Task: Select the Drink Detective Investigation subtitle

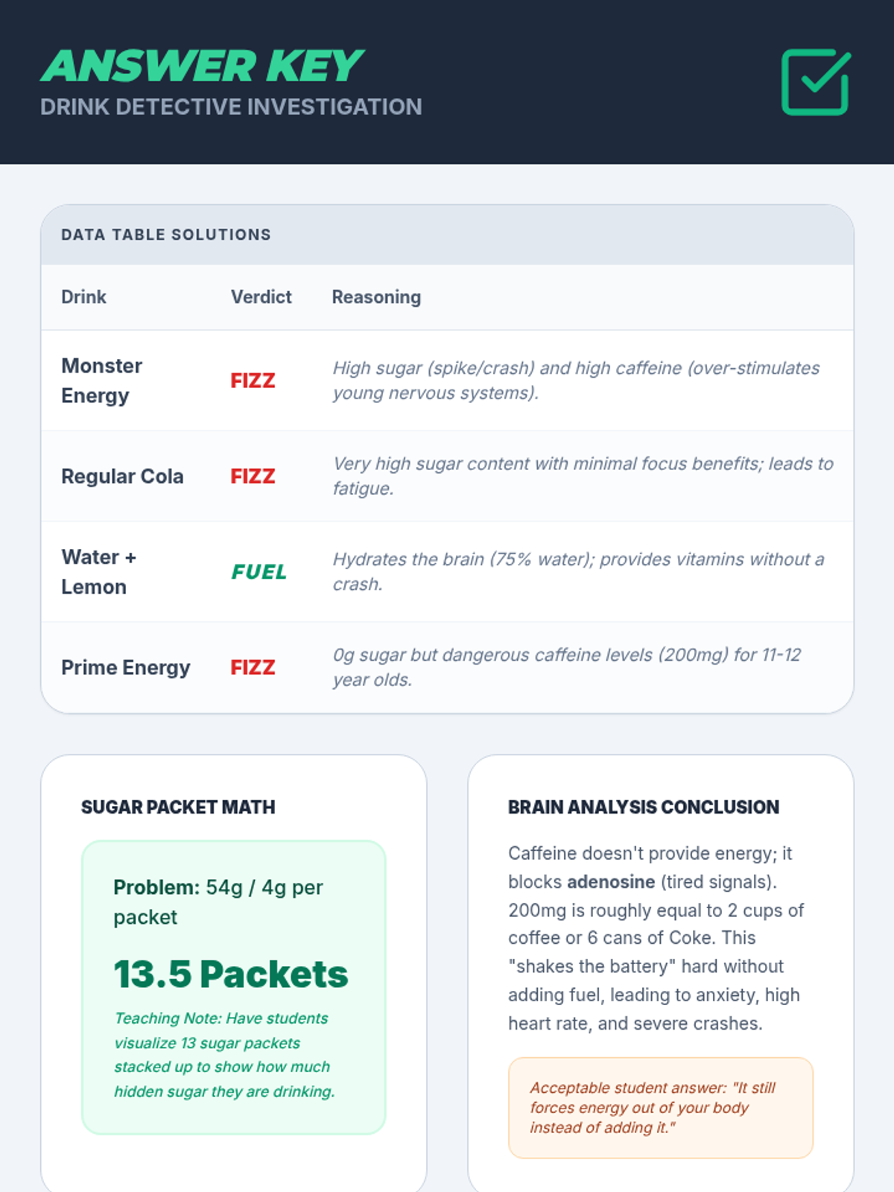Action: tap(231, 107)
